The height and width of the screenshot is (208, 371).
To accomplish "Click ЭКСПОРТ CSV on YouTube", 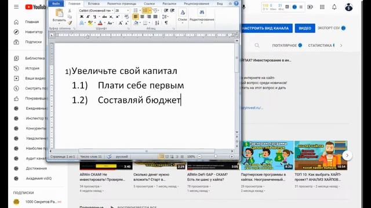I will 331,28.
